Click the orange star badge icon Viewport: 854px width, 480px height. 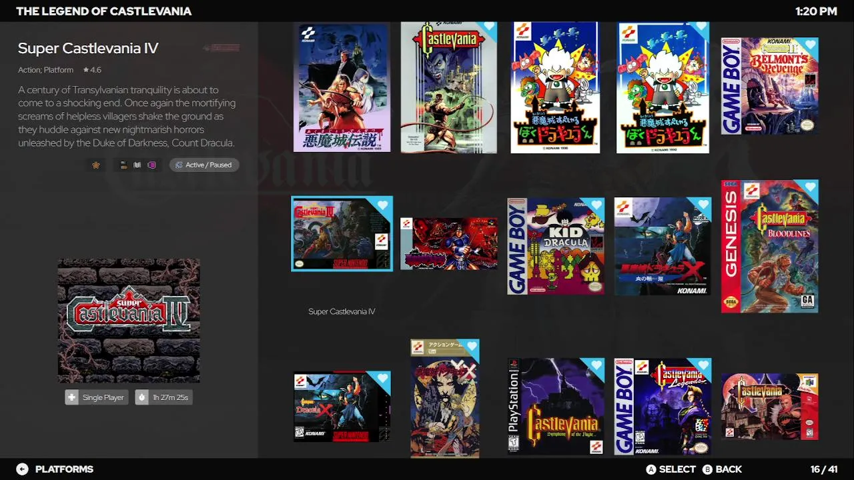96,165
